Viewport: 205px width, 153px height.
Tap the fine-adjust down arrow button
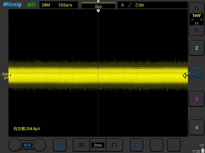tap(39, 145)
